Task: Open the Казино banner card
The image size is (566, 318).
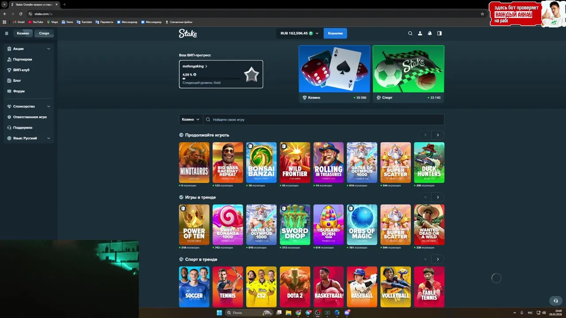Action: (334, 74)
